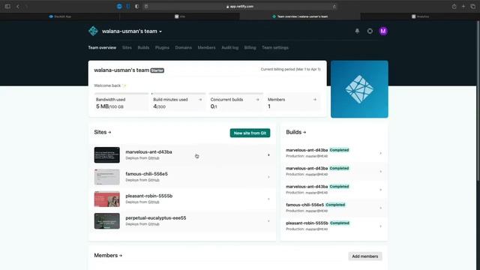Viewport: 480px width, 270px height.
Task: Click the Build minutes used progress bar
Action: 178,93
